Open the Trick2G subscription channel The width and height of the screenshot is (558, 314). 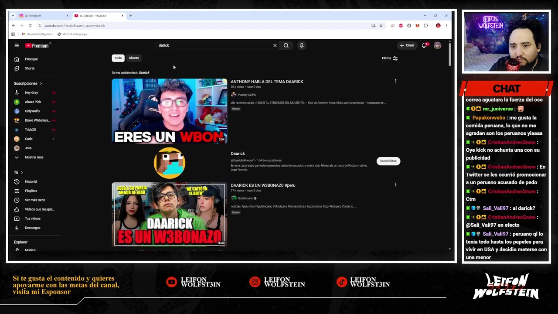pos(31,130)
